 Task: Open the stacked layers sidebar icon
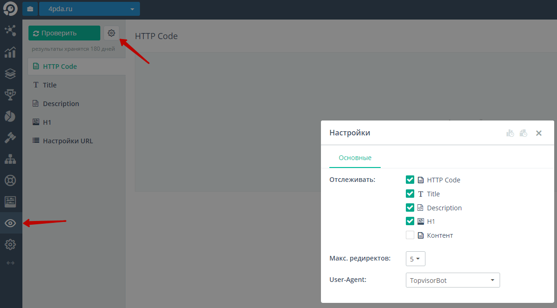click(x=10, y=74)
